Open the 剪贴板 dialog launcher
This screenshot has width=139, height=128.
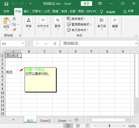(20, 35)
